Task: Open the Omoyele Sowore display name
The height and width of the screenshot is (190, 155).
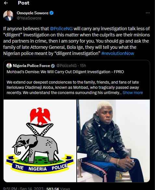Action: (x=32, y=13)
